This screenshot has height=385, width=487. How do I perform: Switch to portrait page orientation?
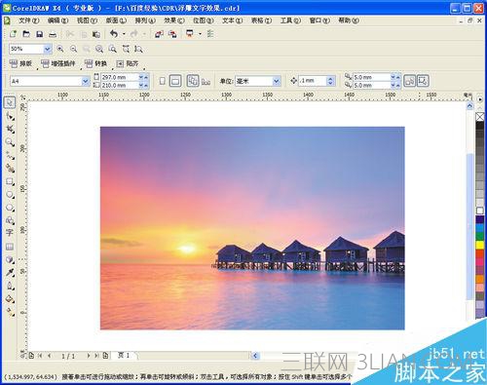[163, 81]
